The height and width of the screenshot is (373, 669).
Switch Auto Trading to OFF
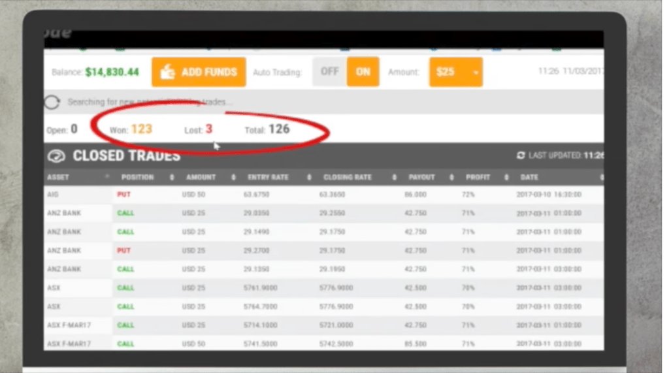click(329, 72)
